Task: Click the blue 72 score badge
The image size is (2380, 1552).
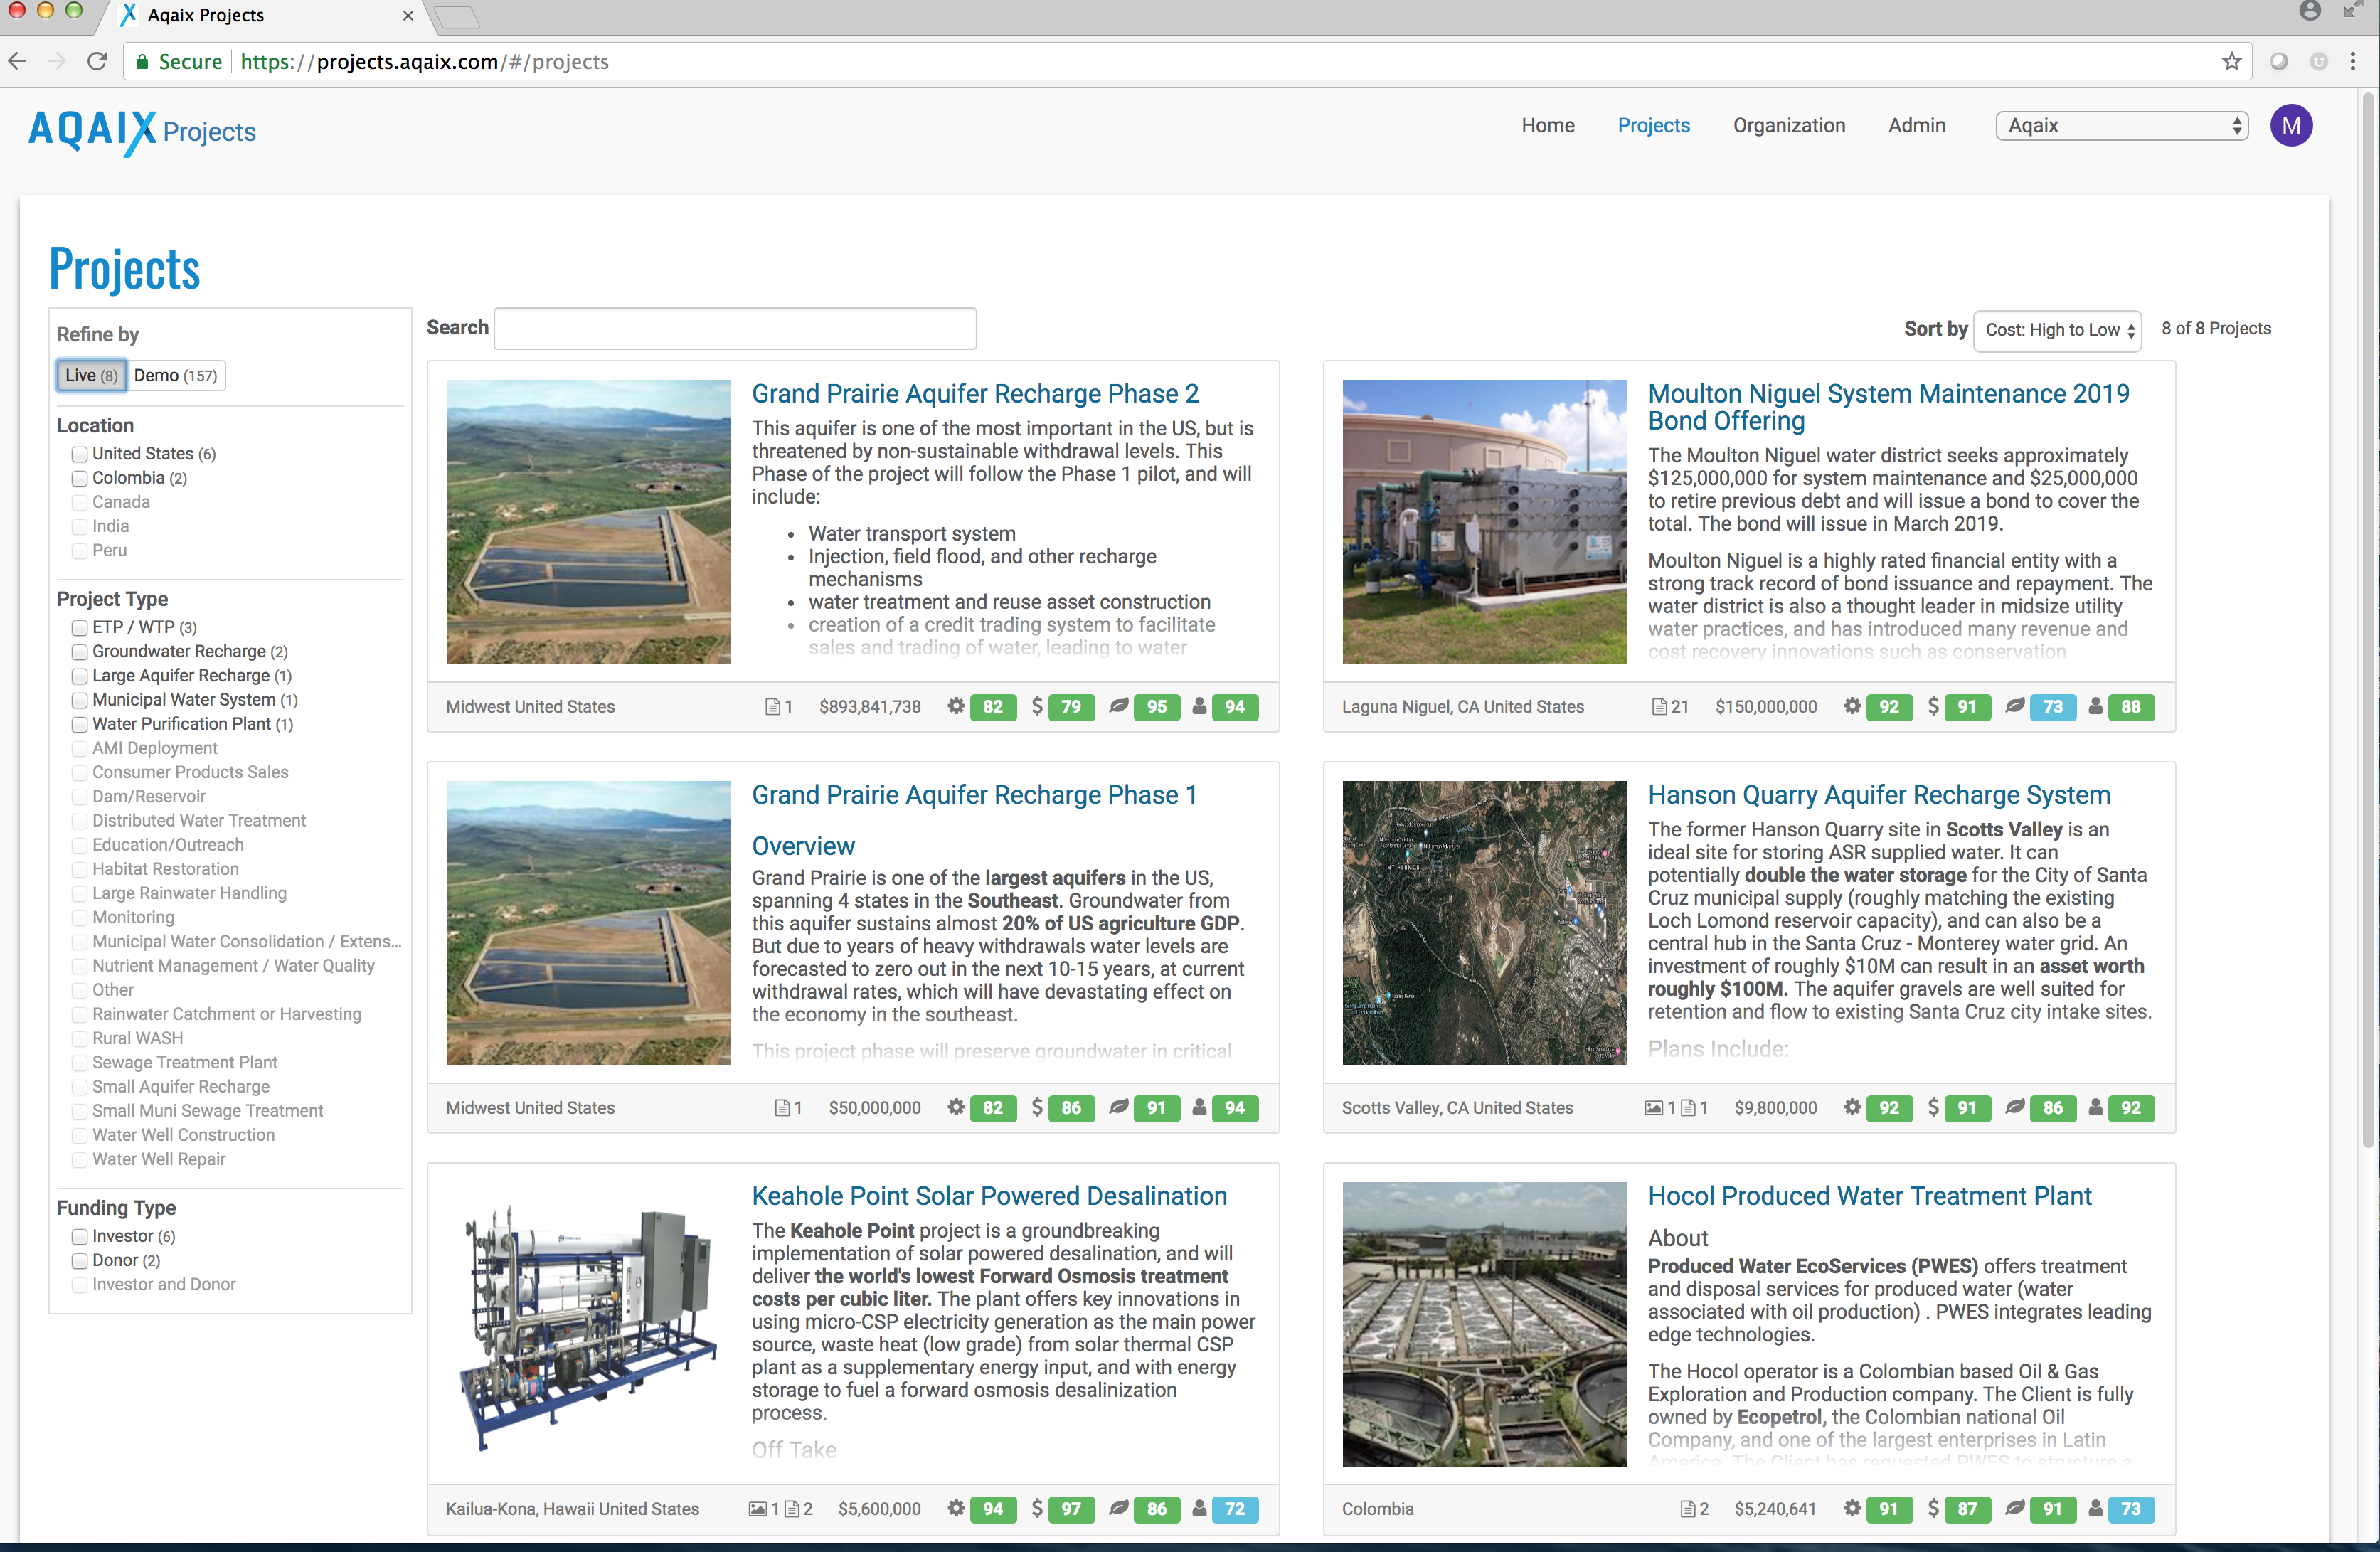Action: (x=1235, y=1509)
